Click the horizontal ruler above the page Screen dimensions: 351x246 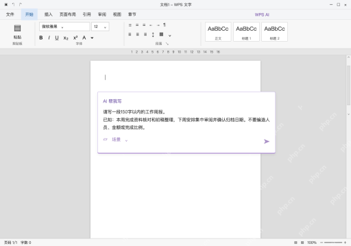click(x=175, y=52)
